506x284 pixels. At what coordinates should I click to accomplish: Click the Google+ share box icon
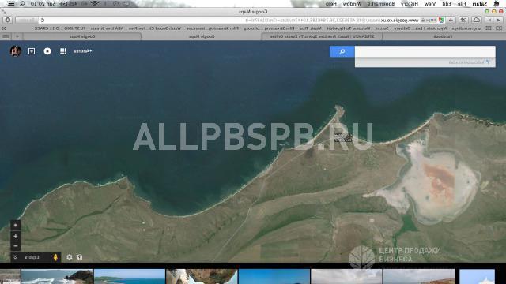click(x=32, y=51)
